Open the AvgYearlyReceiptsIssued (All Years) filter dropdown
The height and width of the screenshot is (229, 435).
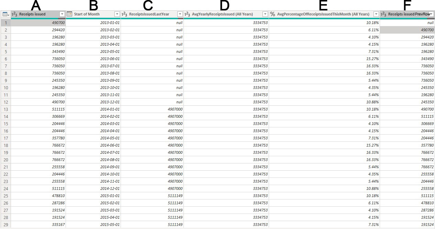(265, 14)
